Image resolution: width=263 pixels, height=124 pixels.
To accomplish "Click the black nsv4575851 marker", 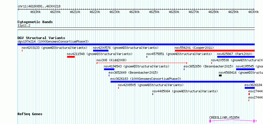I will [147, 57].
